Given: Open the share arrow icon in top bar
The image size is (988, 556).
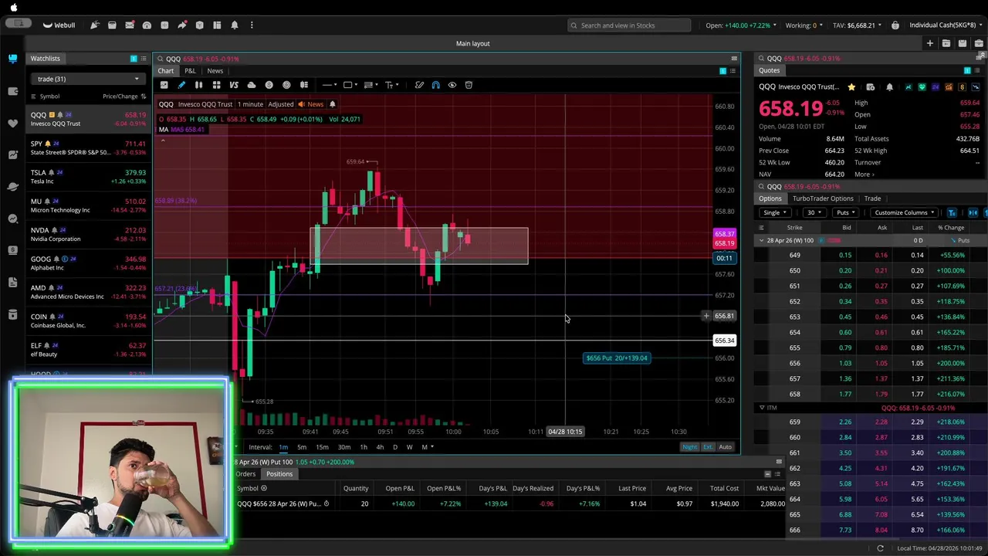Looking at the screenshot, I should click(182, 25).
